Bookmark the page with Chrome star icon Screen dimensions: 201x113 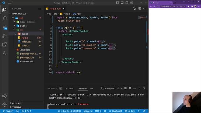(184, 6)
